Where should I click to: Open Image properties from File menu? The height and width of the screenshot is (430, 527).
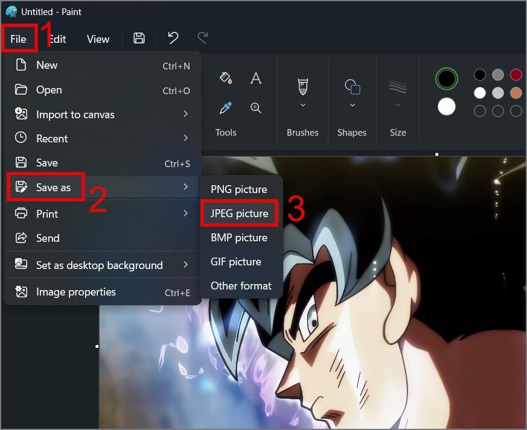103,292
